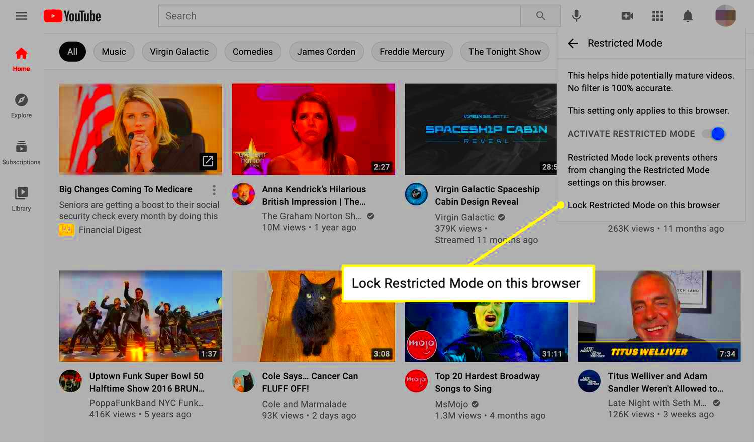Play the Uptown Funk halftime thumbnail
Screen dimensions: 754x442
click(141, 316)
